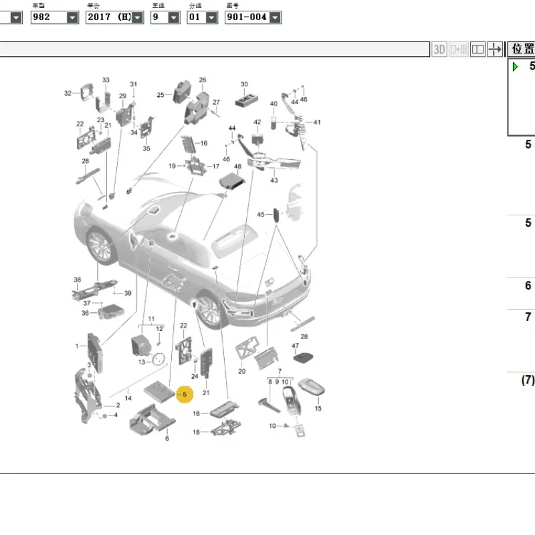Open the 982 model dropdown

click(x=72, y=17)
